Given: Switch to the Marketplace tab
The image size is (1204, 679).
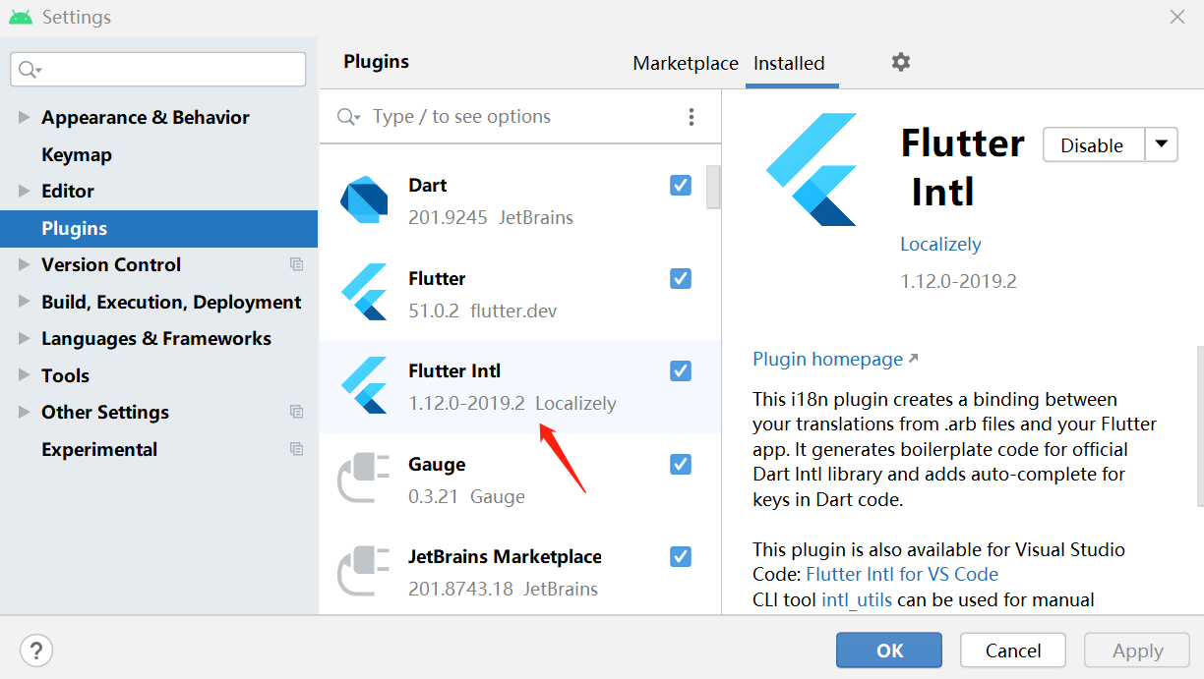Looking at the screenshot, I should 685,63.
